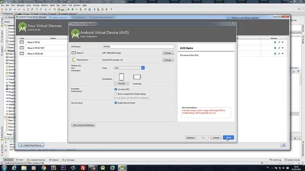Open the Tools menu
The height and width of the screenshot is (171, 305).
[x=64, y=5]
